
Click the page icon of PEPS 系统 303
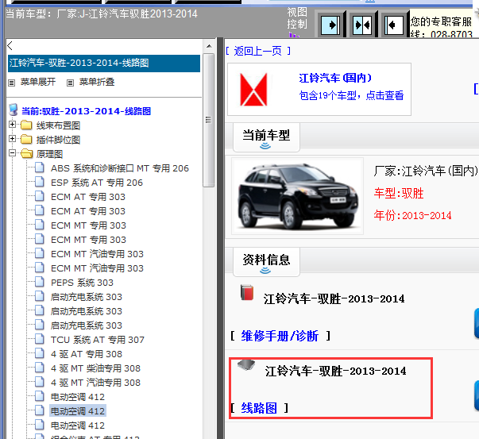pyautogui.click(x=40, y=282)
